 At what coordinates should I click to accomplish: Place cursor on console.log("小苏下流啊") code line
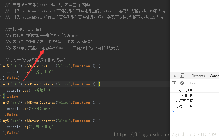(32, 127)
